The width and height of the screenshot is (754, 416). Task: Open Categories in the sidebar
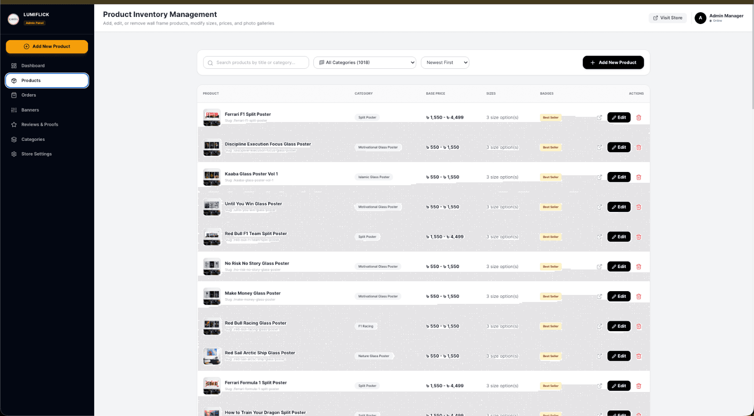tap(47, 139)
